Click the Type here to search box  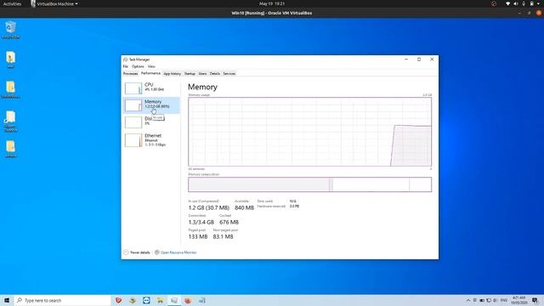pos(62,300)
